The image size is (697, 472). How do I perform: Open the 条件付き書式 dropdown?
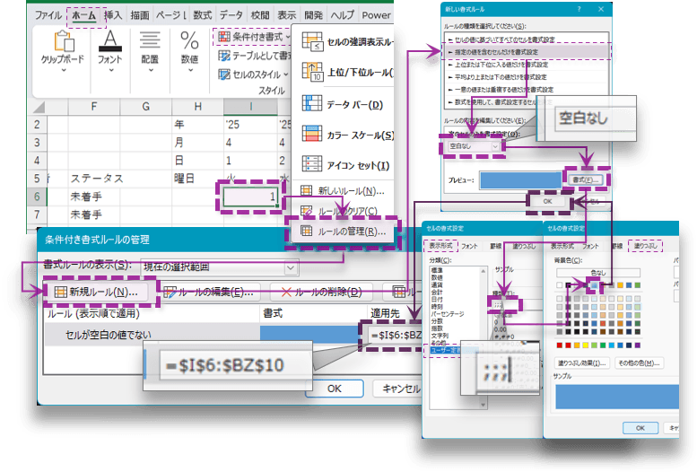tap(253, 37)
